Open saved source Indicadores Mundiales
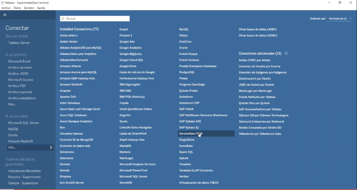The height and width of the screenshot is (190, 357). pos(24,171)
